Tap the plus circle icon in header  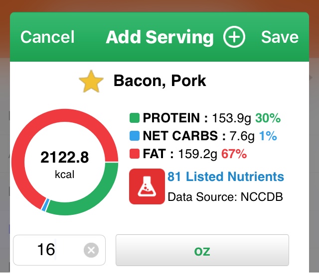(234, 37)
